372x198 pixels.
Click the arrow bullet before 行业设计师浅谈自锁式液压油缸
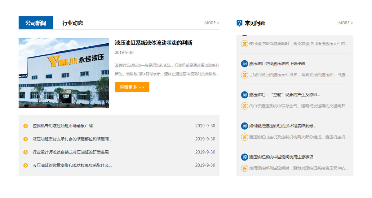point(26,152)
